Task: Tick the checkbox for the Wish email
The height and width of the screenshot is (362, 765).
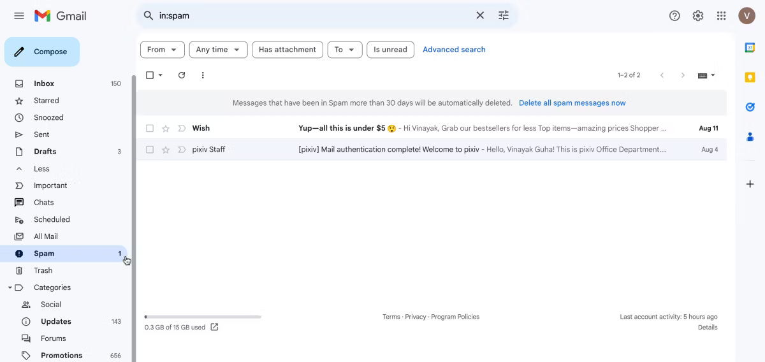Action: 150,128
